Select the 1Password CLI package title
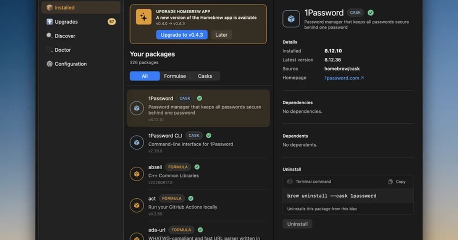This screenshot has height=240, width=458. point(165,135)
